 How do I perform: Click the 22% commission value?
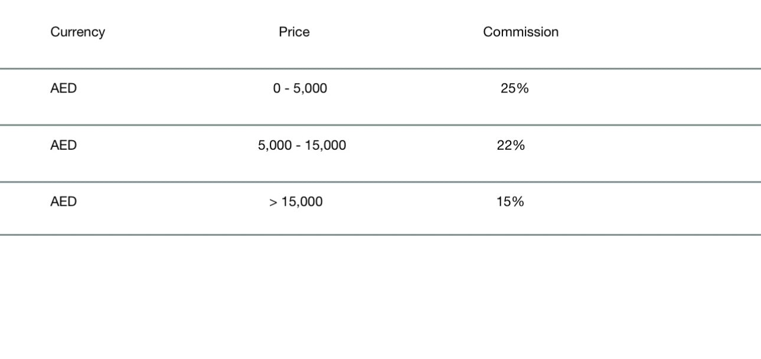(x=511, y=146)
